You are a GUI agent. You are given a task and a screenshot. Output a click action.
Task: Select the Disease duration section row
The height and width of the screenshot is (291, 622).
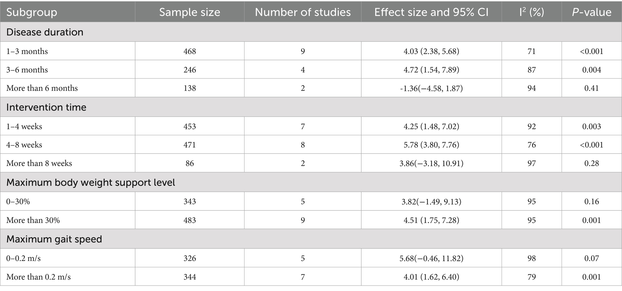pos(45,32)
